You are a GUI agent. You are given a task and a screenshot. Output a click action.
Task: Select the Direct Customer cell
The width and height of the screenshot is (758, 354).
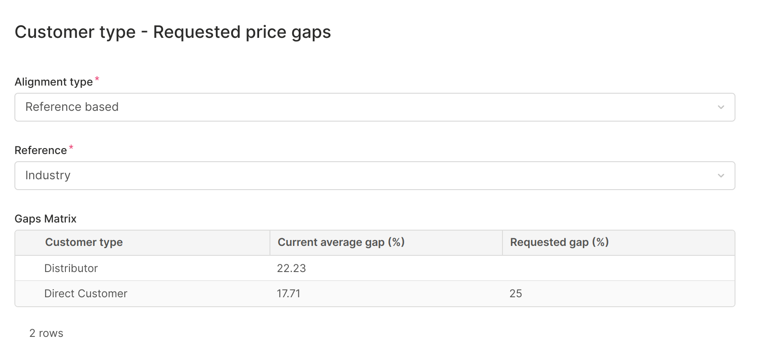coord(86,294)
